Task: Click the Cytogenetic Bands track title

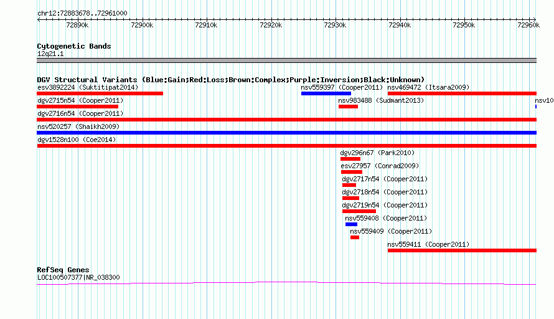Action: pos(74,46)
